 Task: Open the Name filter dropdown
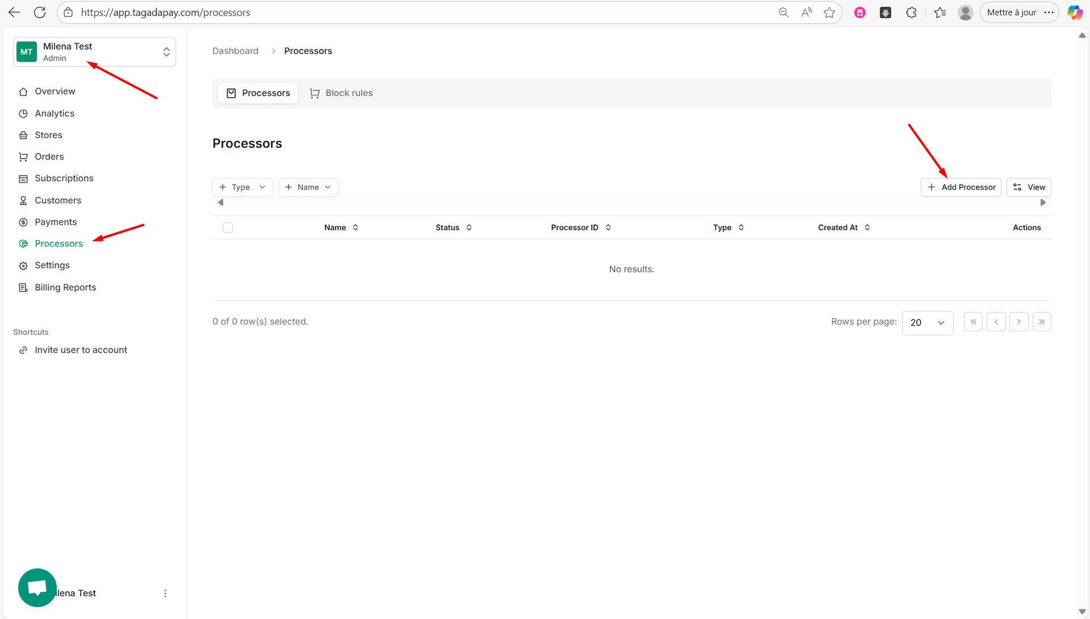tap(308, 187)
